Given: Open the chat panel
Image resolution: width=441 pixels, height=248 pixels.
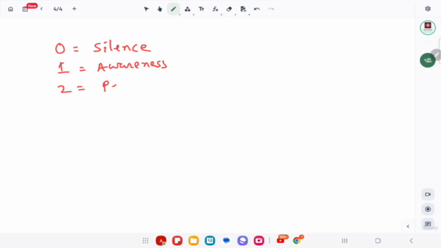Looking at the screenshot, I should click(x=428, y=224).
